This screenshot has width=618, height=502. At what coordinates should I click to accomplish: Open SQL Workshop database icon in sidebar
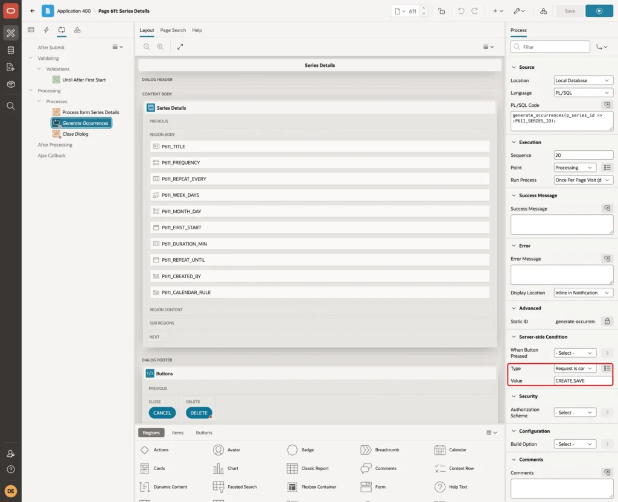coord(11,50)
